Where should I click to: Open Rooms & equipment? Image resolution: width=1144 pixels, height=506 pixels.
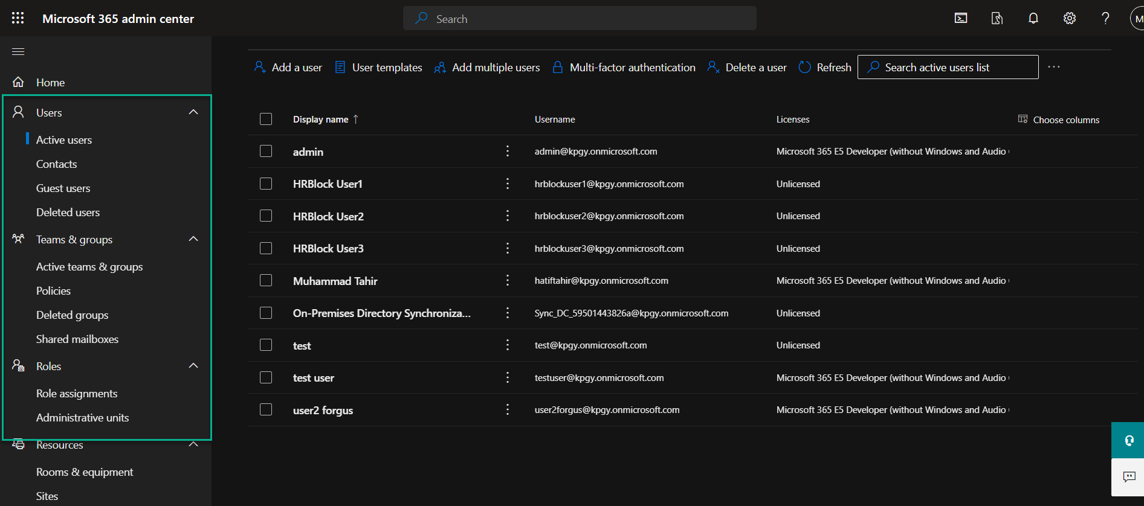[85, 472]
